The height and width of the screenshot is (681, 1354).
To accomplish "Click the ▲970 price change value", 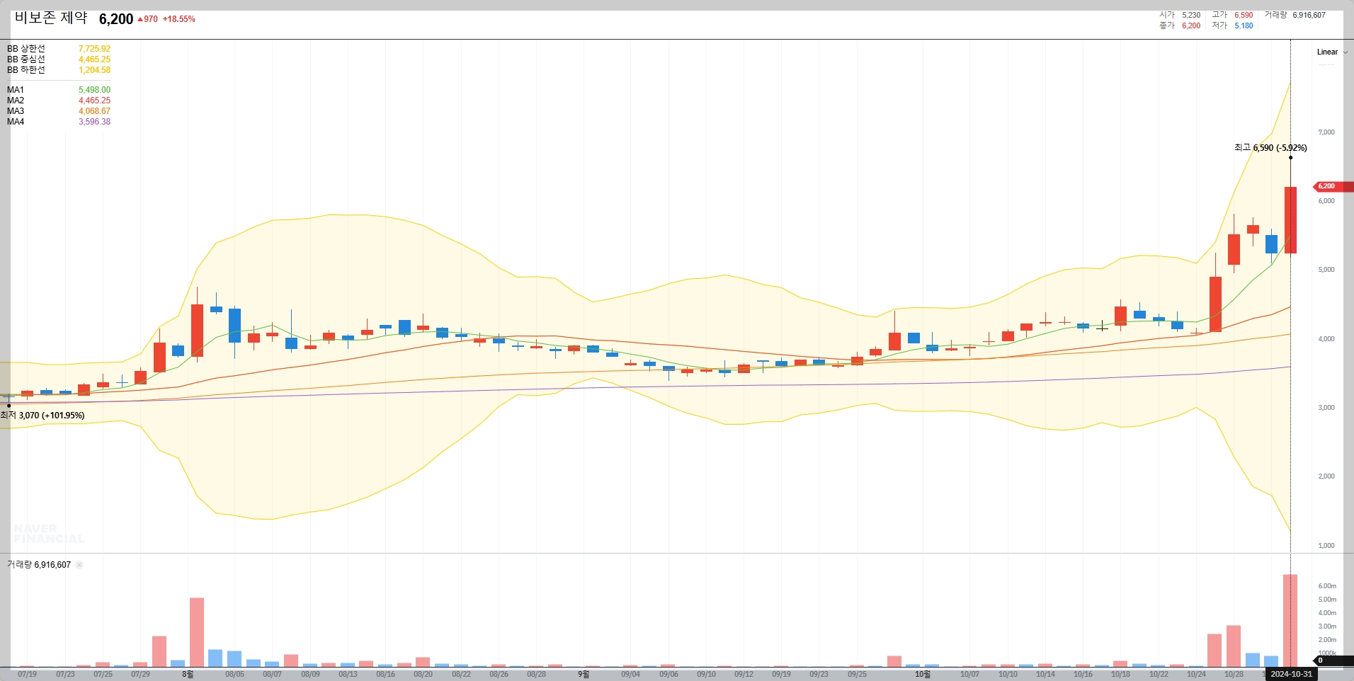I will coord(147,19).
